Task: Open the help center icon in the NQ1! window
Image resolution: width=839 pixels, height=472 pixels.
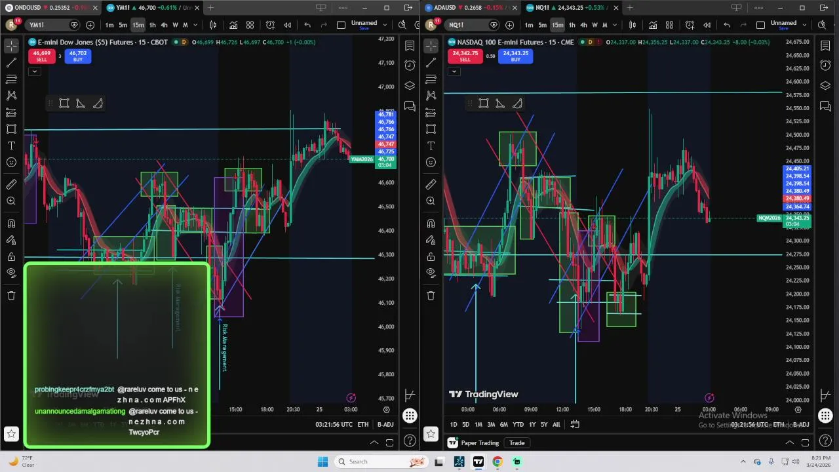Action: click(x=825, y=441)
